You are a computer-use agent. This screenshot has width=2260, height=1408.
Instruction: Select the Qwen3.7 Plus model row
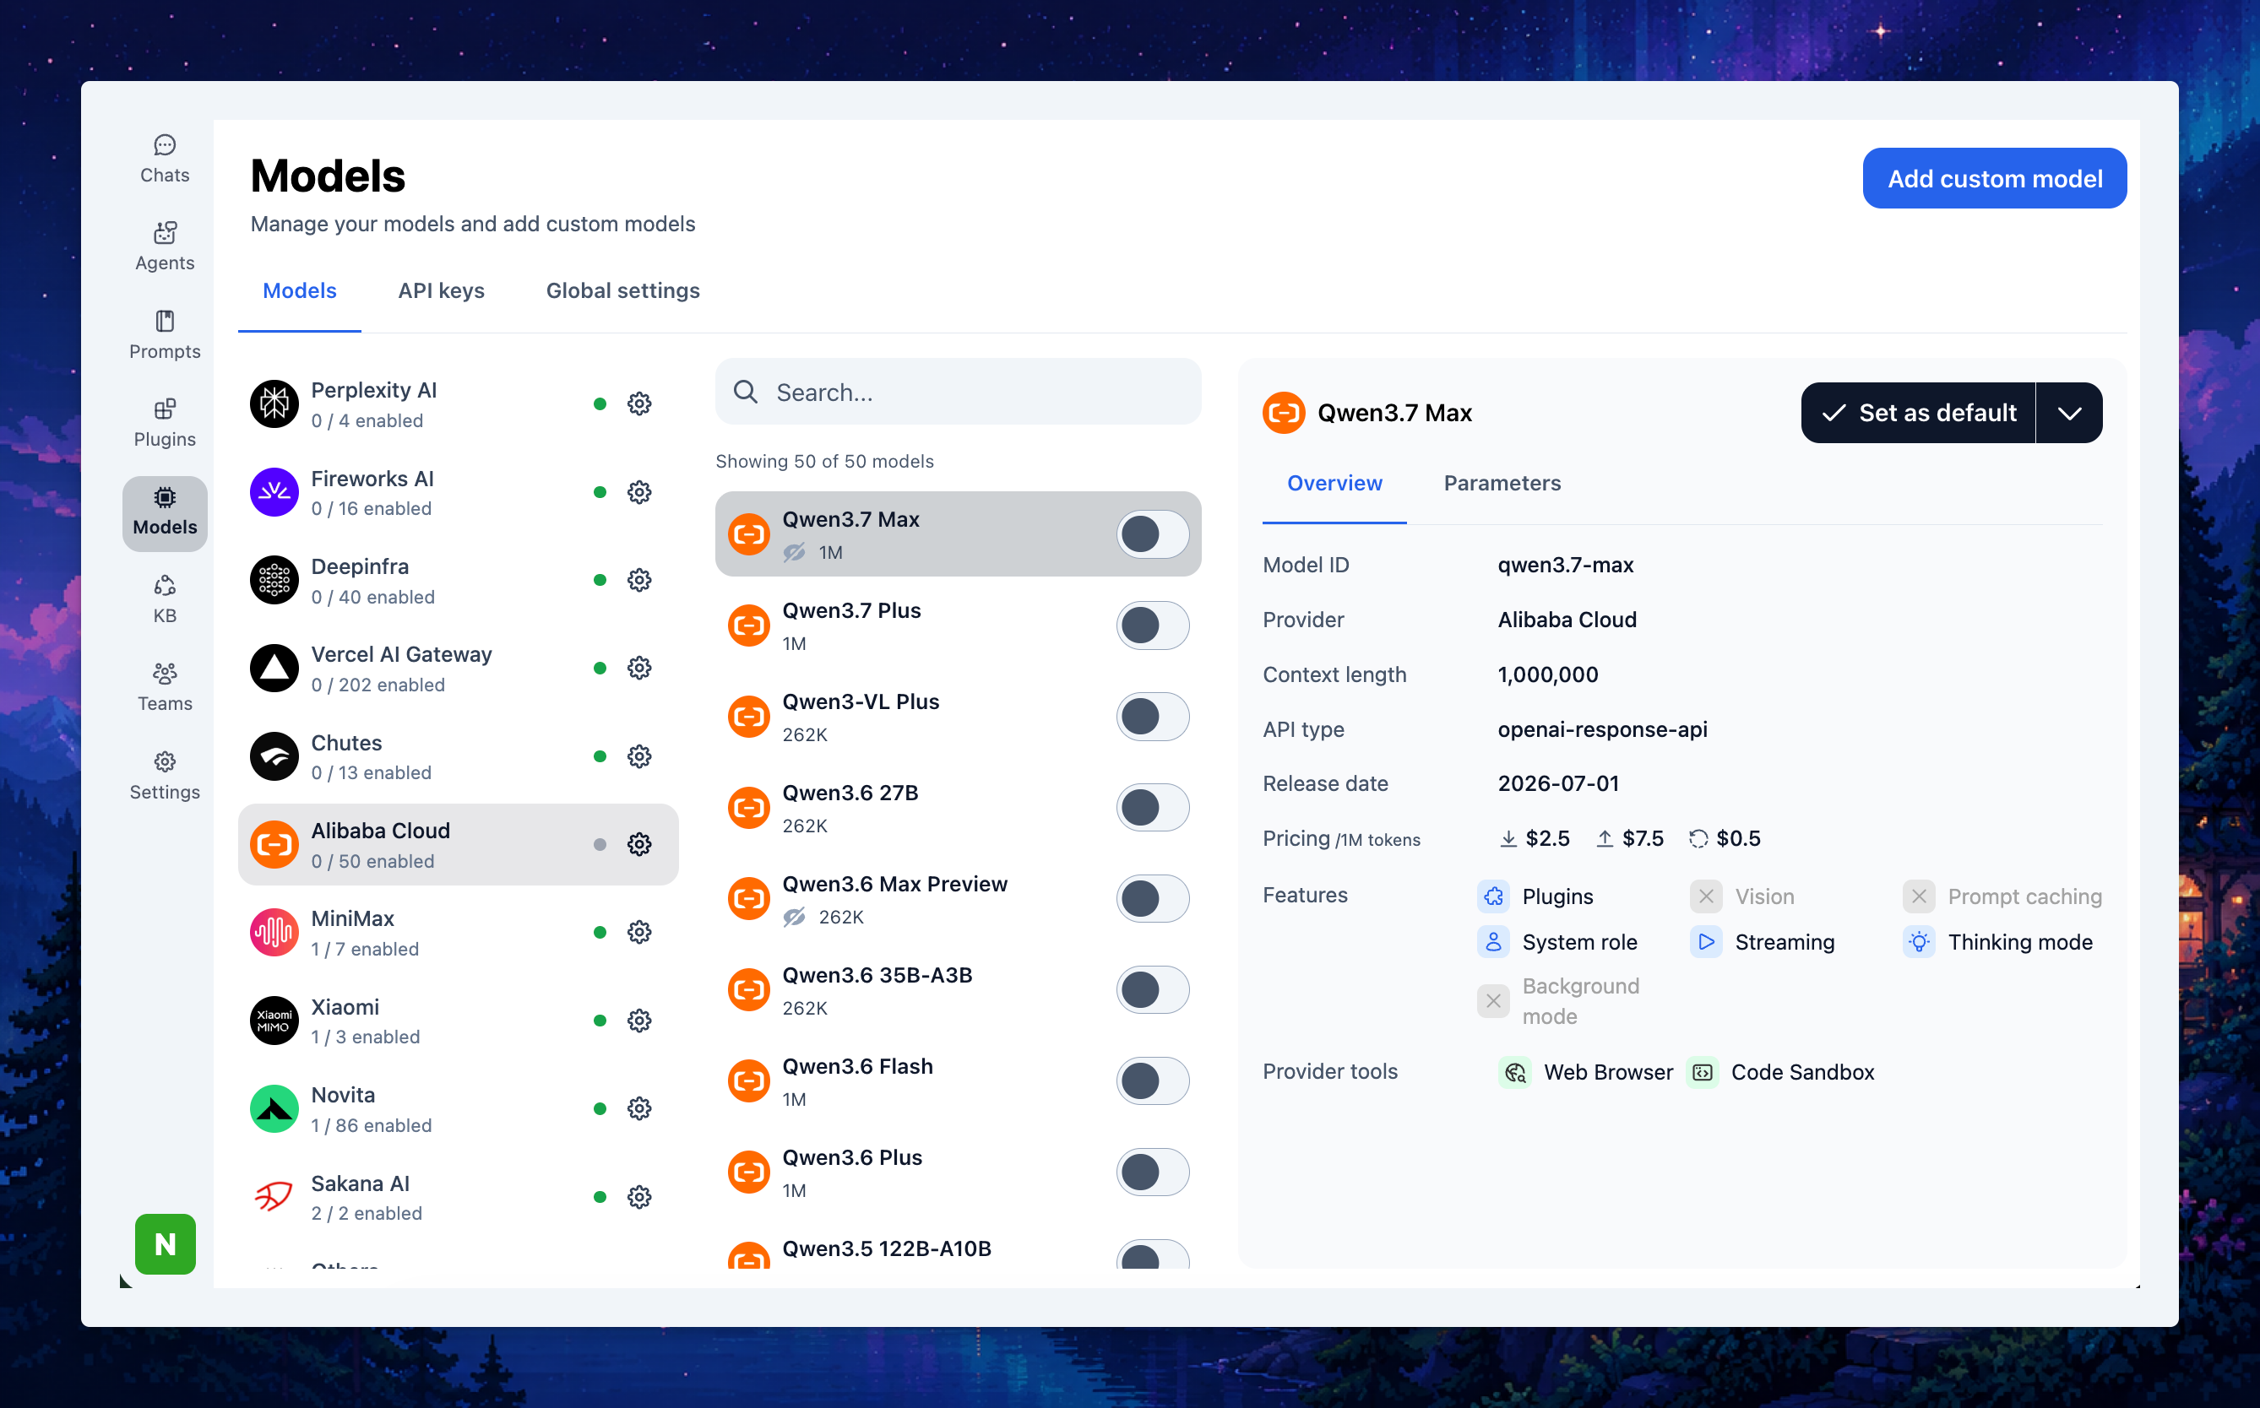click(x=958, y=625)
